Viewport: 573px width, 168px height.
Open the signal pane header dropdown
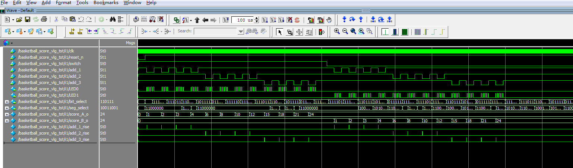click(x=12, y=43)
